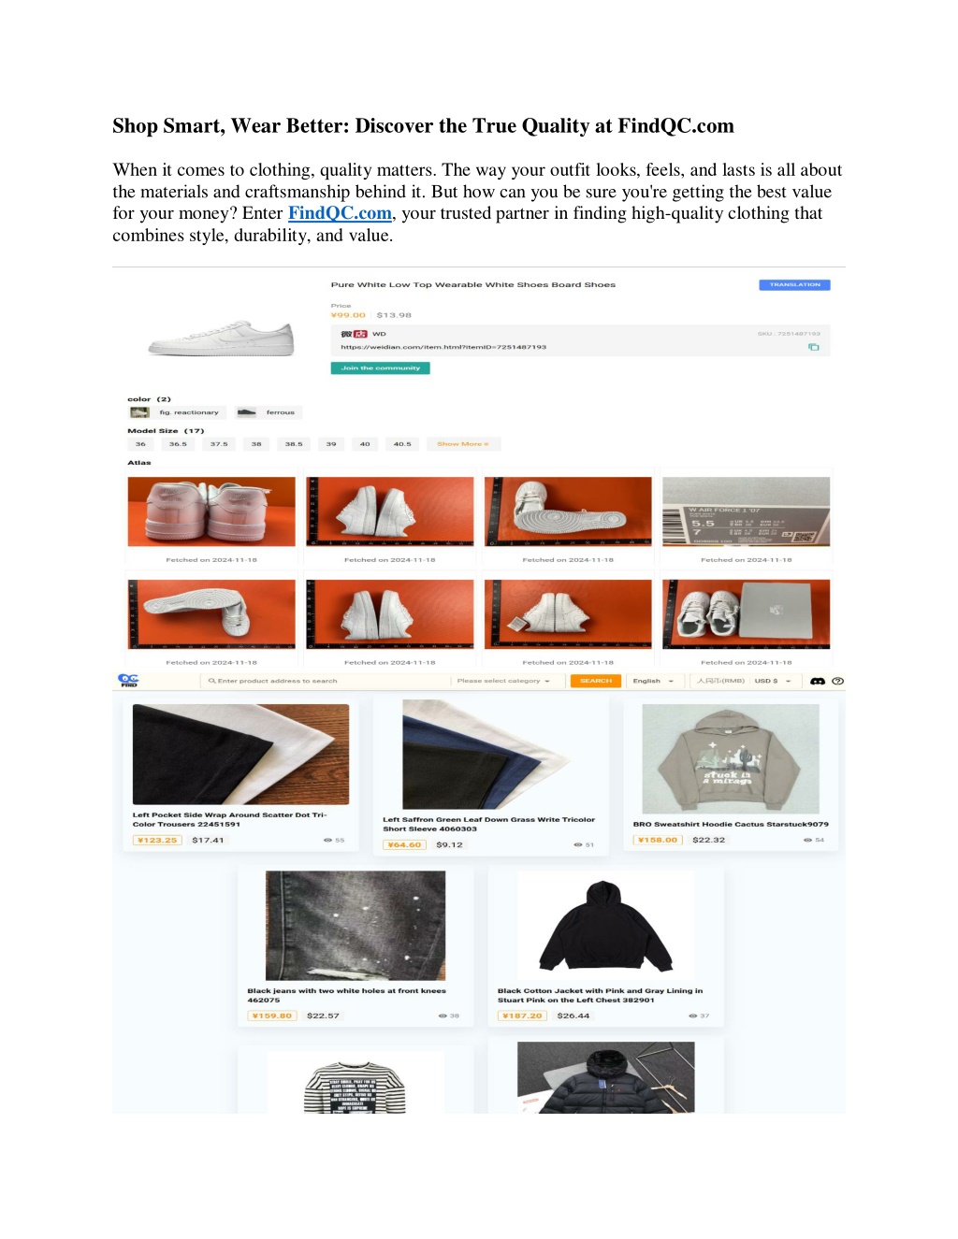The image size is (958, 1239).
Task: Expand the 'Please select category' dropdown
Action: click(504, 681)
